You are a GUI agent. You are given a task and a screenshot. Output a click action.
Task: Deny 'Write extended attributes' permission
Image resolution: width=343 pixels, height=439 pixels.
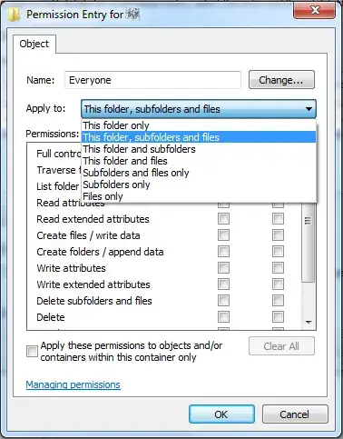click(278, 284)
